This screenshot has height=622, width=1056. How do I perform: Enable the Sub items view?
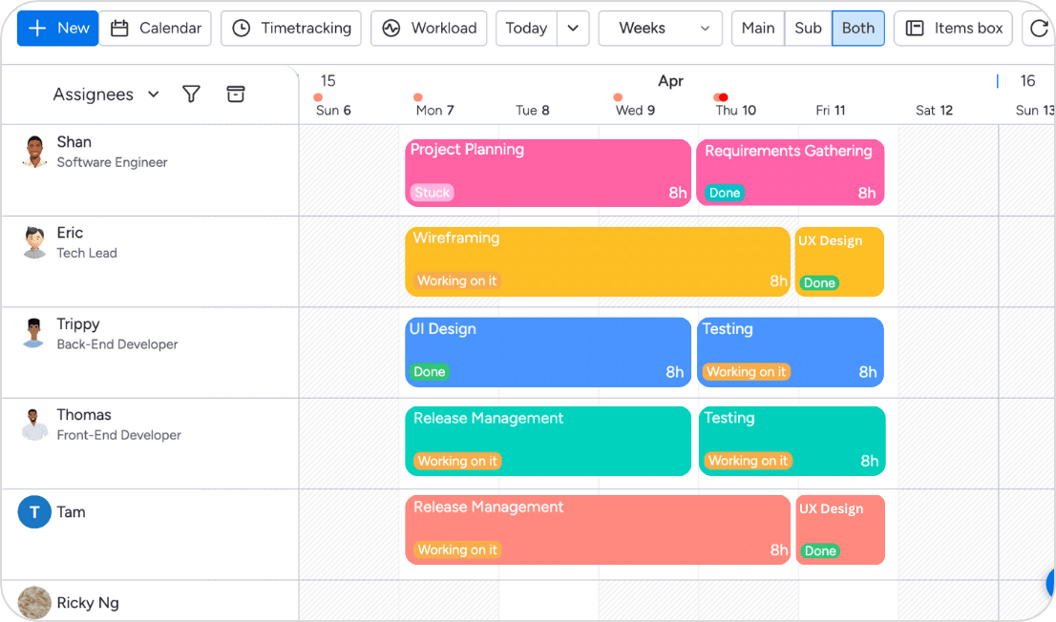point(808,28)
